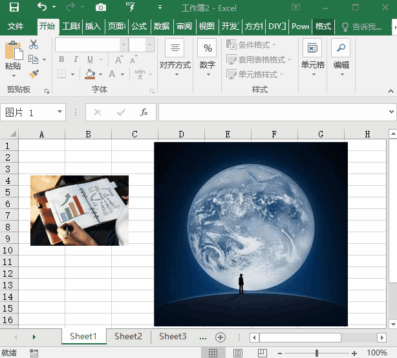The height and width of the screenshot is (358, 397).
Task: Switch to Page Layout view
Action: click(237, 353)
